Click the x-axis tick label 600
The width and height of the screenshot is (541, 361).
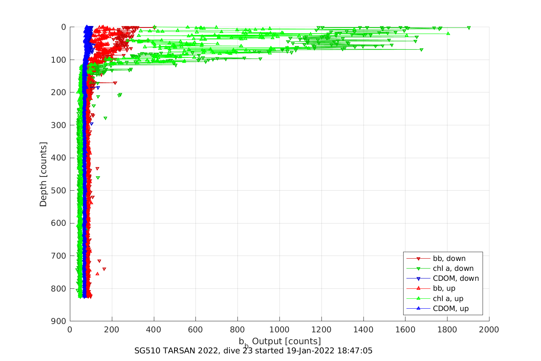coord(195,330)
